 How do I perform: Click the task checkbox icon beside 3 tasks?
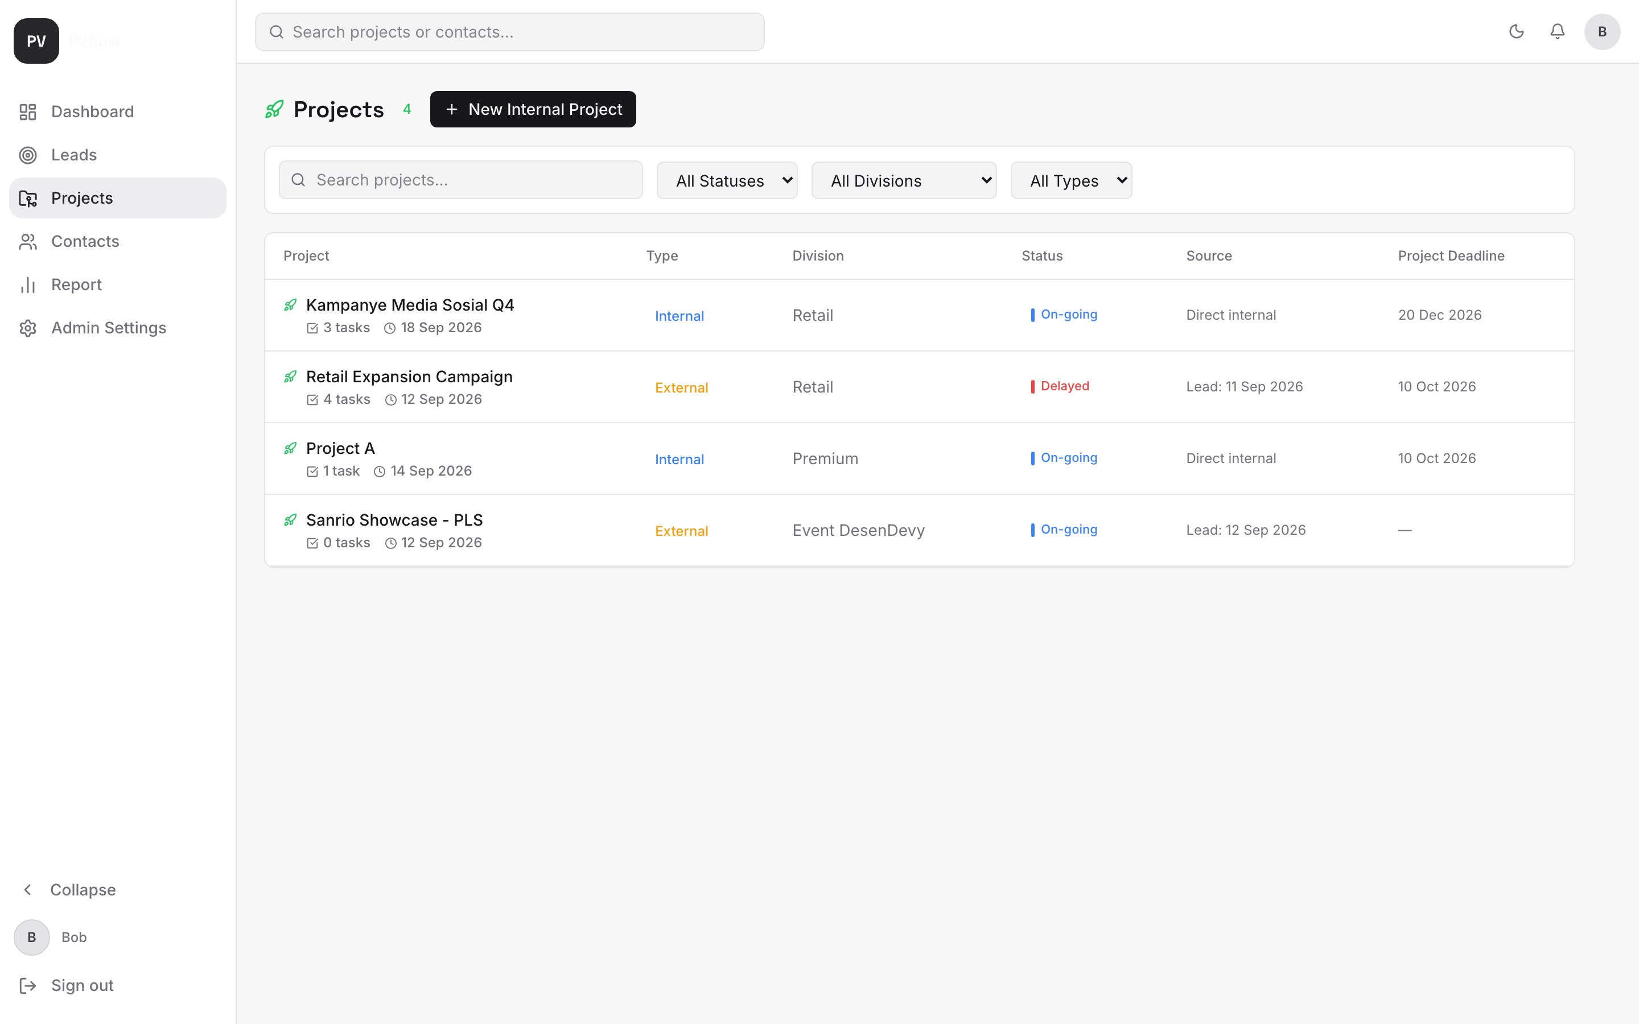coord(312,328)
